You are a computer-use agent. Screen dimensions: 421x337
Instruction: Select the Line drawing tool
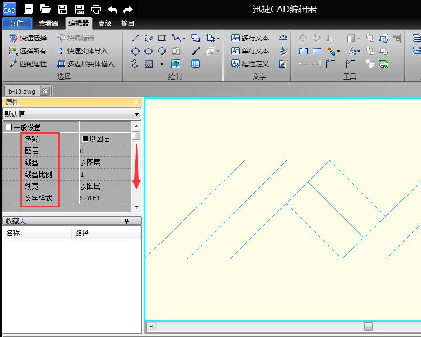[x=135, y=38]
